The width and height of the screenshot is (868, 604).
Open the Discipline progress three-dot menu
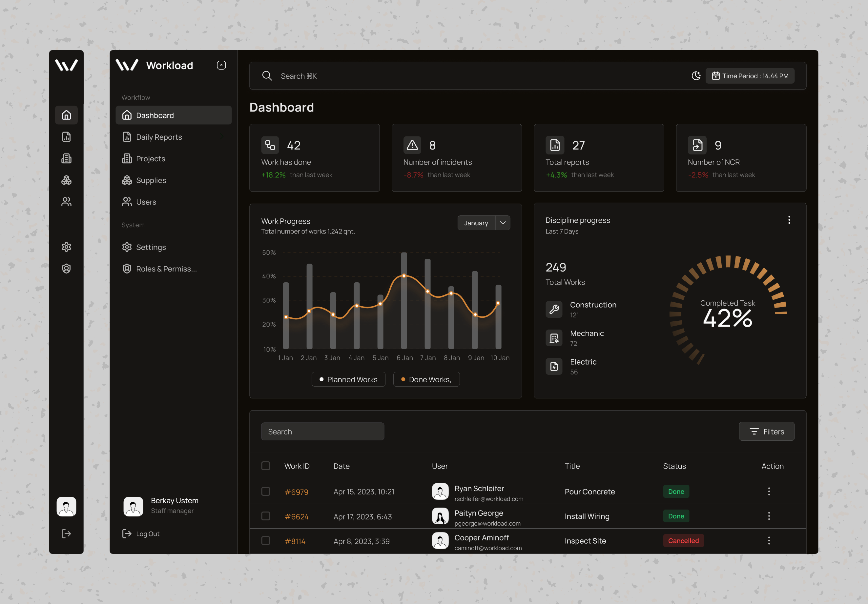(789, 220)
